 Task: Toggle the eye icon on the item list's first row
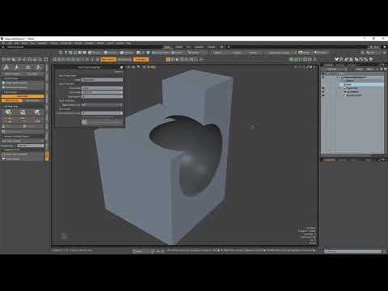(323, 78)
